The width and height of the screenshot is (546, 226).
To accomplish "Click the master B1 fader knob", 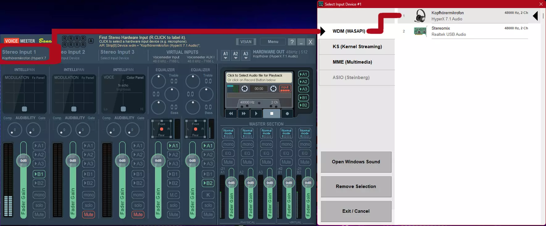I will click(x=289, y=183).
